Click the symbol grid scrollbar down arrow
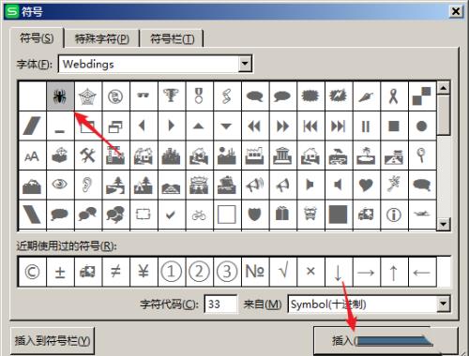469x356 pixels. pos(444,224)
